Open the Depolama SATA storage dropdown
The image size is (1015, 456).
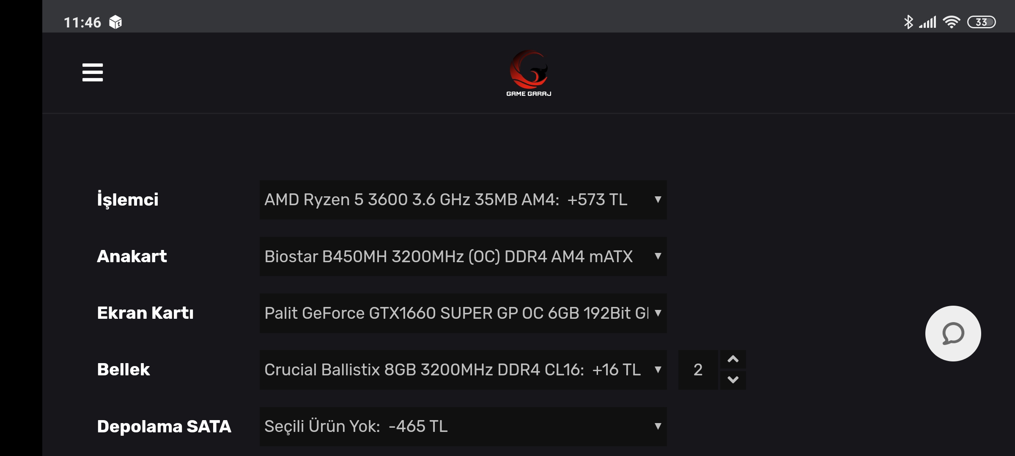463,426
